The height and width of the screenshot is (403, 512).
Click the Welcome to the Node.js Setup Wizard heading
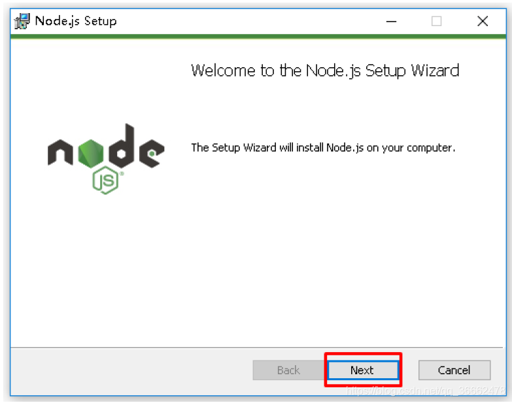click(325, 71)
